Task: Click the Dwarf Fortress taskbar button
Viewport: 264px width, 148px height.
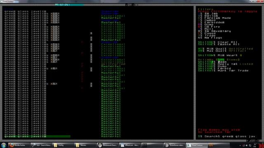Action: [196, 145]
